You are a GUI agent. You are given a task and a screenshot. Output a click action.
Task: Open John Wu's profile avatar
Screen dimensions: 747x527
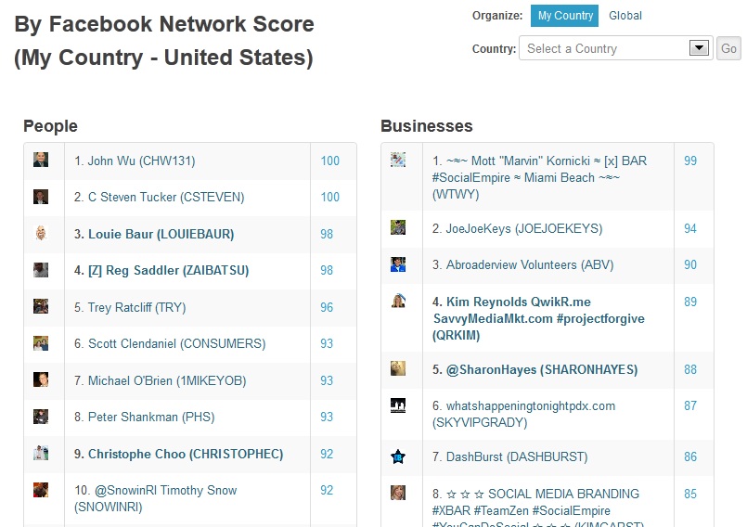(41, 160)
